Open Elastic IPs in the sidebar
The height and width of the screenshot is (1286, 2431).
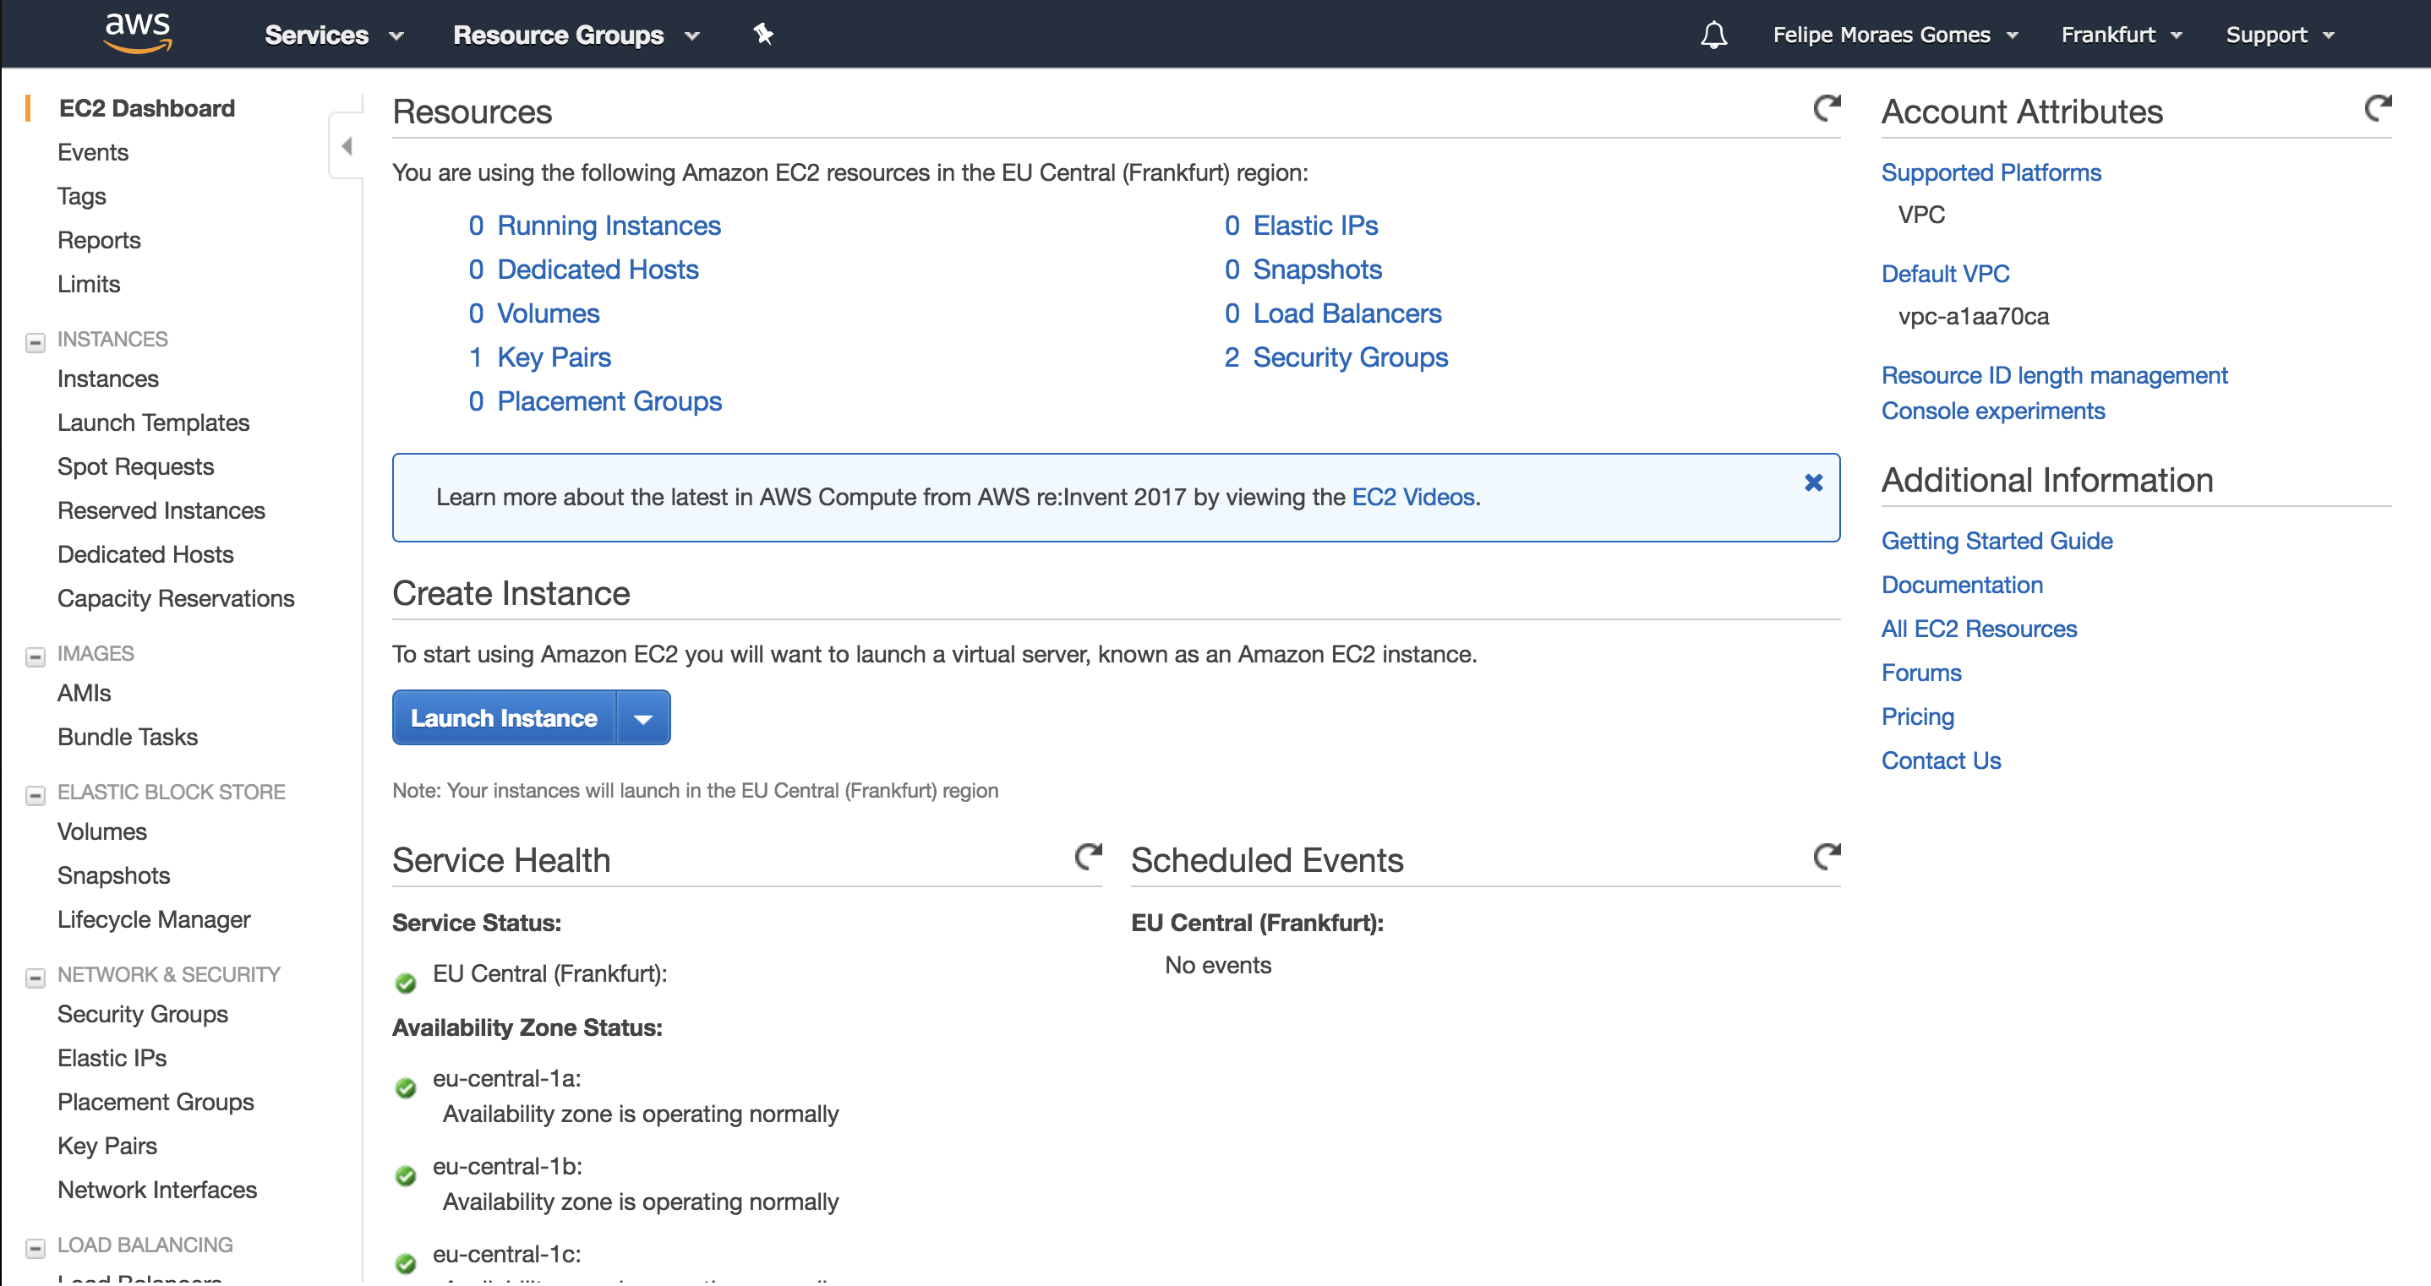pyautogui.click(x=112, y=1058)
